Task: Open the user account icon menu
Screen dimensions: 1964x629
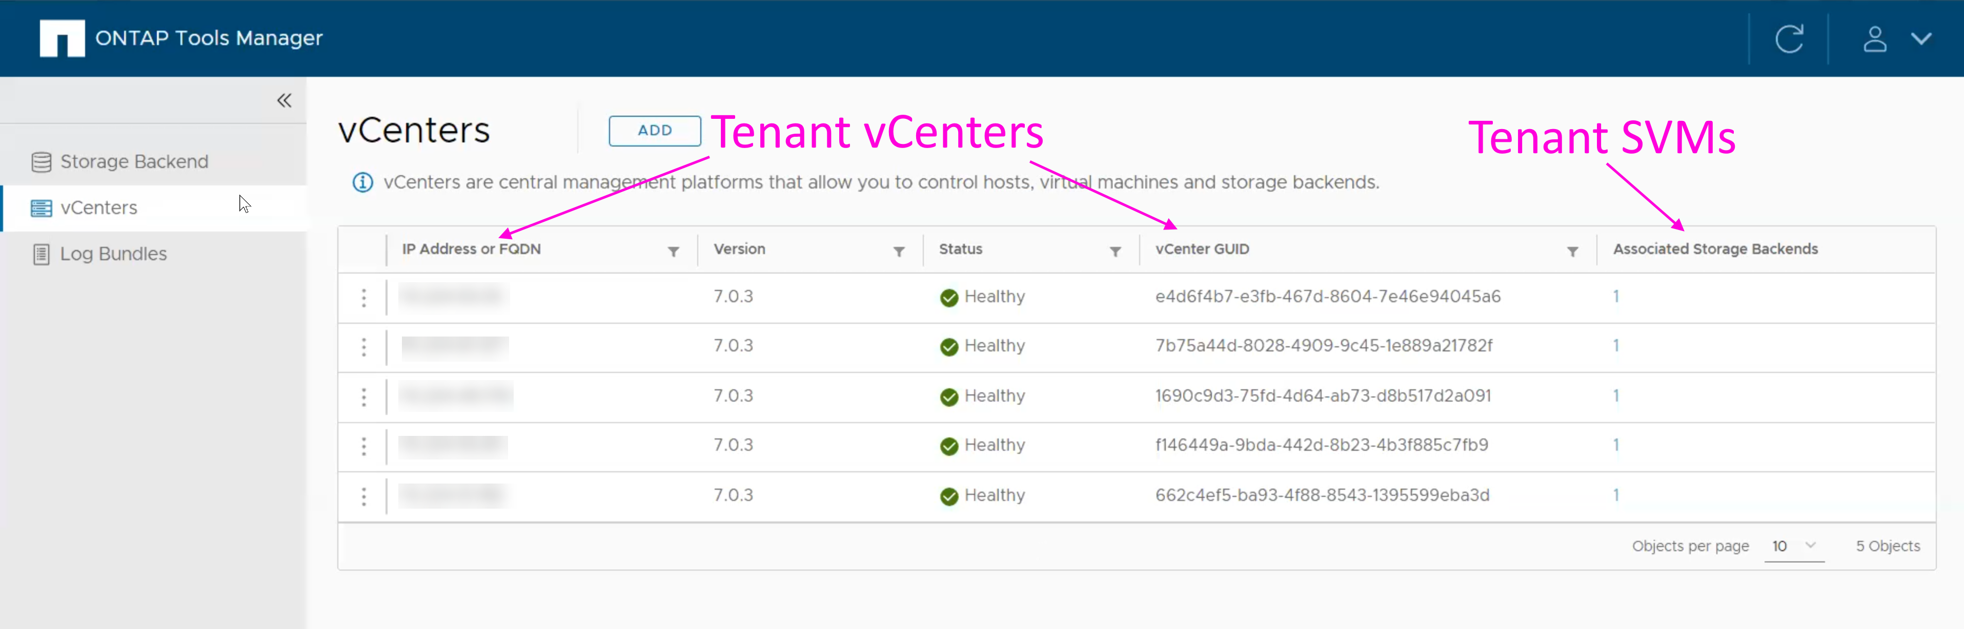Action: [1875, 39]
